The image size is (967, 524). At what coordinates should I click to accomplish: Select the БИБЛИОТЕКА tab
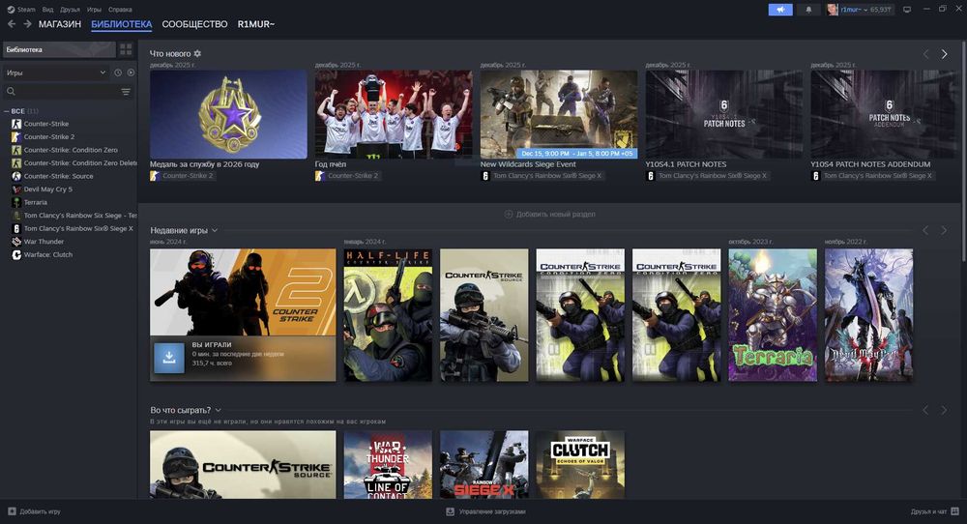click(122, 24)
